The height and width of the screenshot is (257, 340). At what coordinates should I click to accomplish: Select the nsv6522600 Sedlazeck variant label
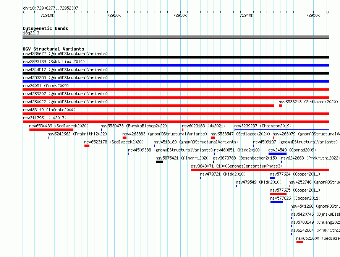click(318, 238)
